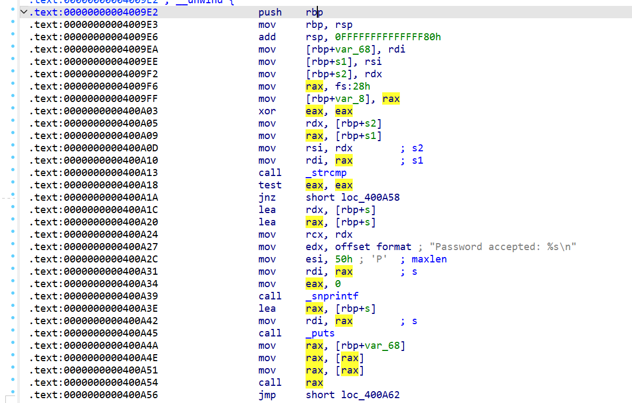Select the _strcmp function name
Screen dimensions: 632x403
326,173
